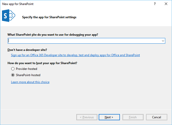
Task: Click the Previous button
Action: point(87,117)
